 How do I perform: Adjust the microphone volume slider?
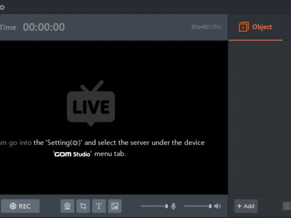pyautogui.click(x=154, y=206)
